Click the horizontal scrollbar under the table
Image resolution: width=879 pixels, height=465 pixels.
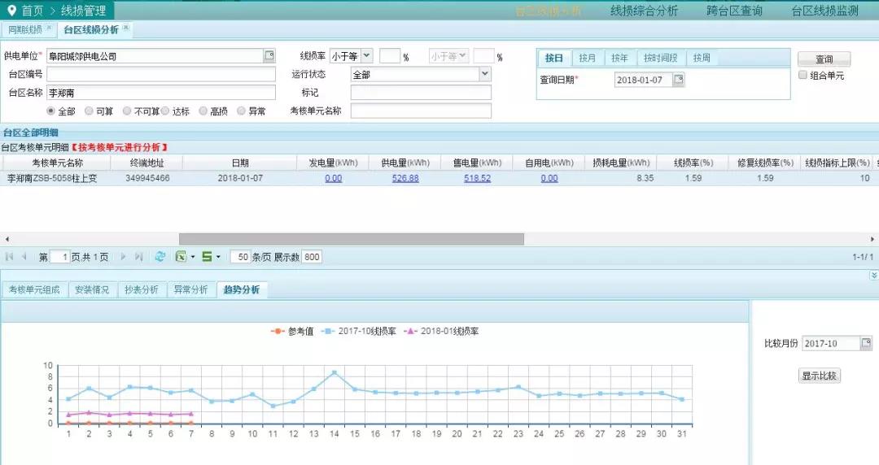[363, 239]
